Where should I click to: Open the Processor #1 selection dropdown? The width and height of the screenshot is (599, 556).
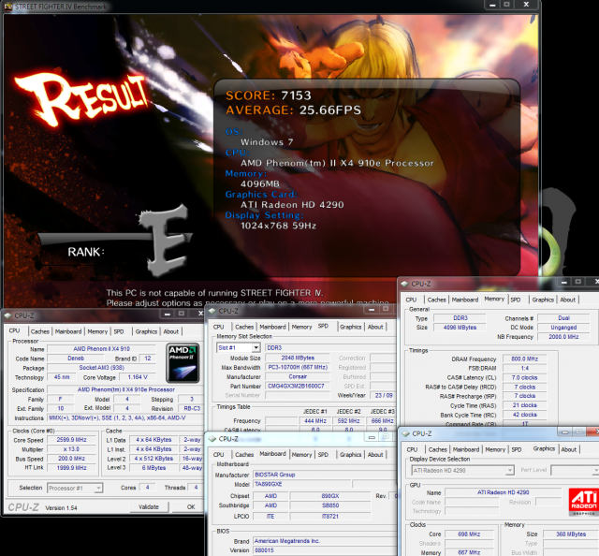[x=98, y=488]
